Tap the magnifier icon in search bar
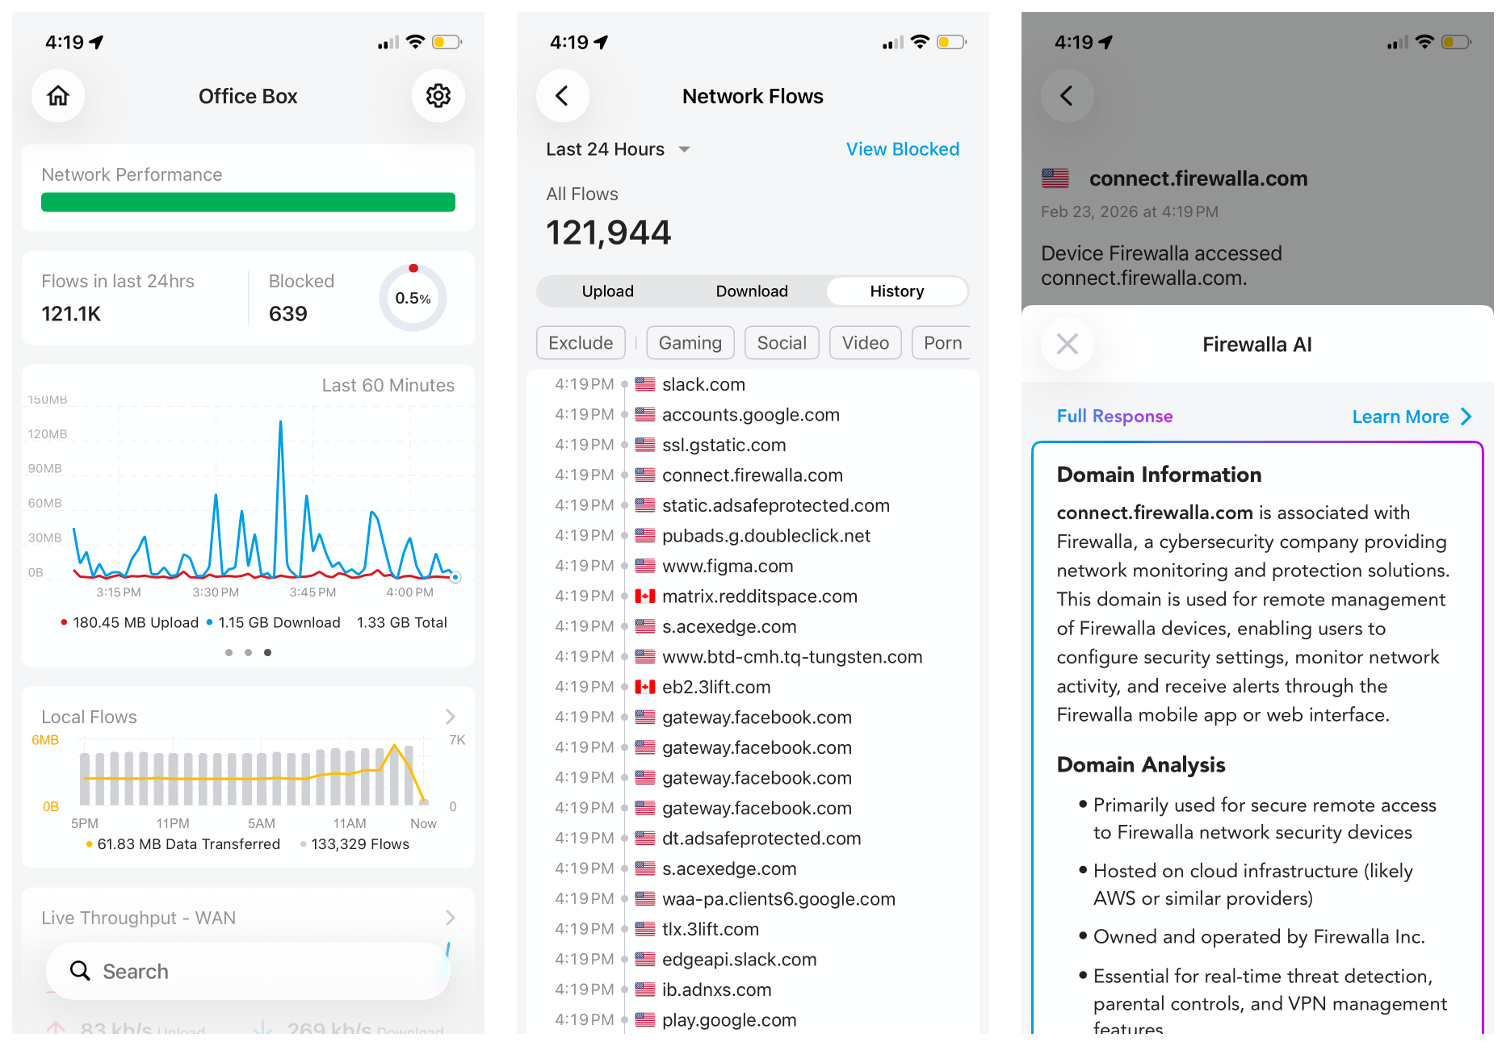 click(x=80, y=971)
